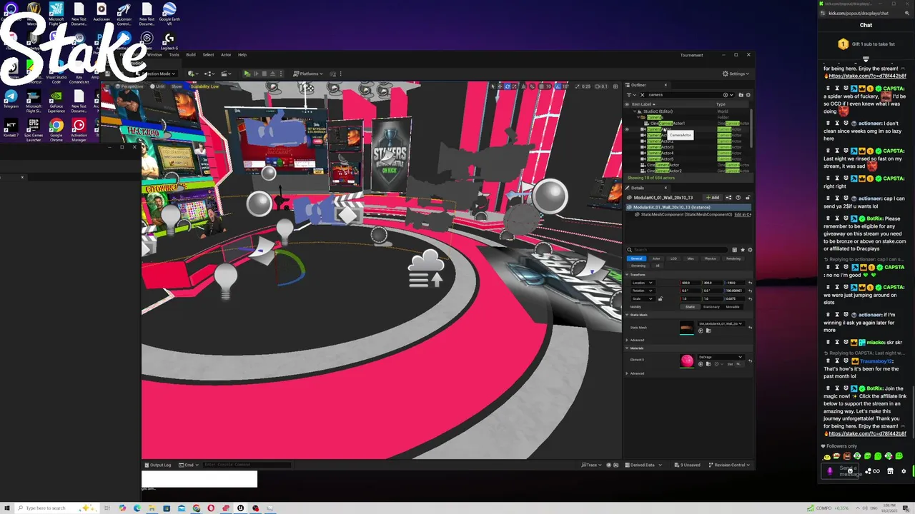Open the Rotation coordinate type dropdown
The image size is (915, 514).
coord(643,291)
